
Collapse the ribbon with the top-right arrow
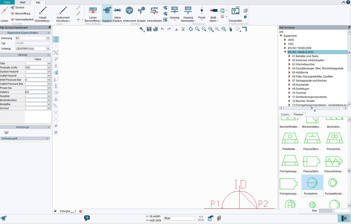344,2
